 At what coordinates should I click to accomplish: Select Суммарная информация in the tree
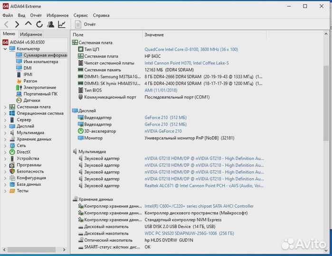42,55
